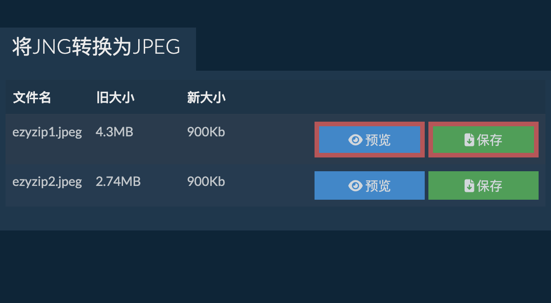Screen dimensions: 551x303
Task: Click the 2.74MB old size value
Action: coord(118,182)
